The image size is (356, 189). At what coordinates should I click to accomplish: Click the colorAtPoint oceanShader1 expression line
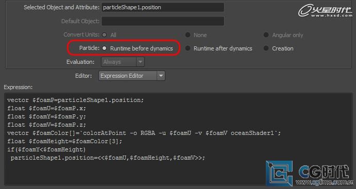coord(144,133)
